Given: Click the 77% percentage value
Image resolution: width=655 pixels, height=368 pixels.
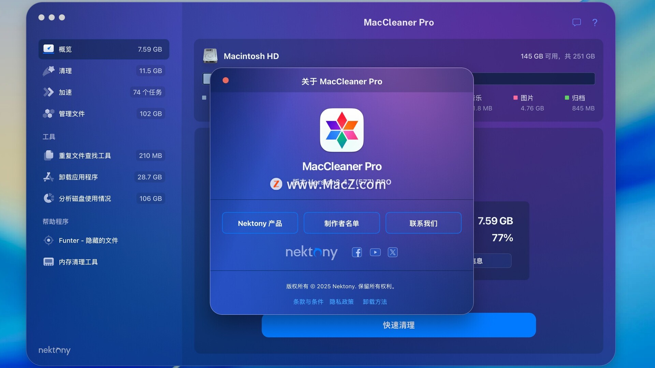Looking at the screenshot, I should pos(502,238).
